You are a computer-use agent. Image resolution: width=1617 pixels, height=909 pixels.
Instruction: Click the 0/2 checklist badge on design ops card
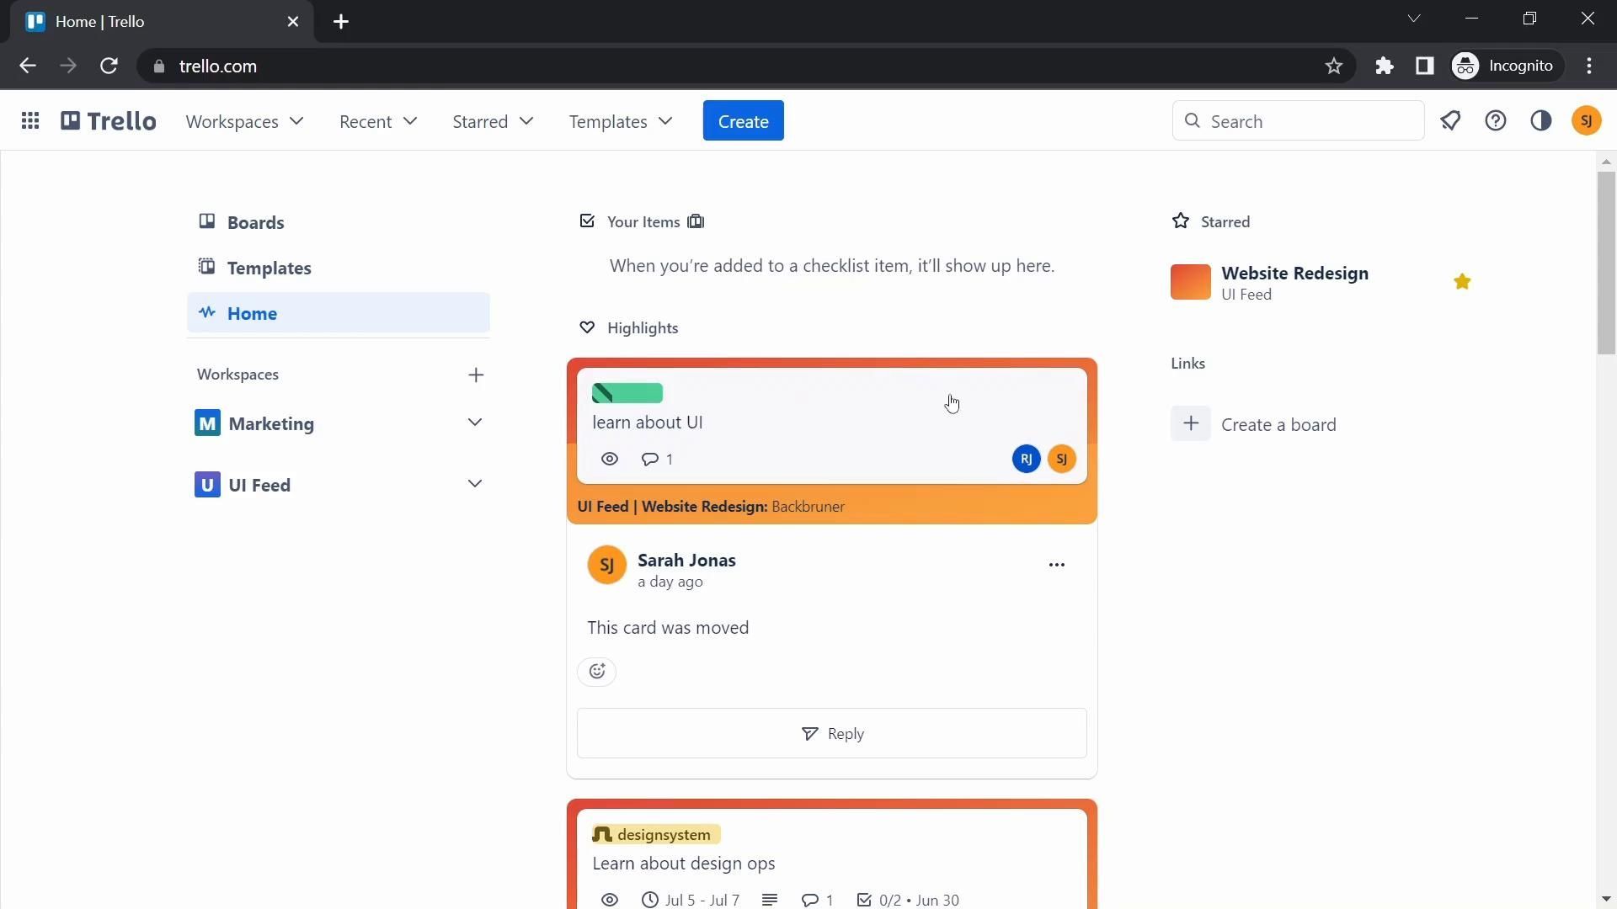[x=891, y=900]
